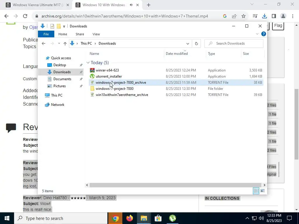
Task: Show hidden system tray icons
Action: pos(247,218)
